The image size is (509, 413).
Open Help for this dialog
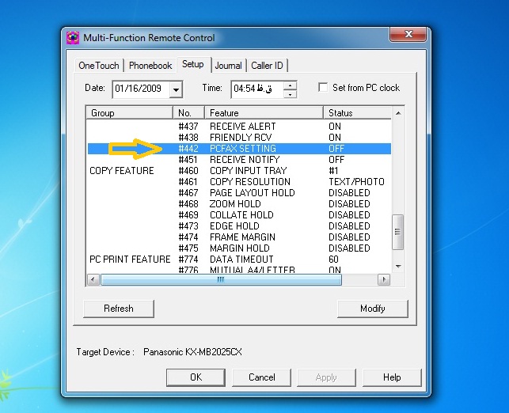(392, 377)
